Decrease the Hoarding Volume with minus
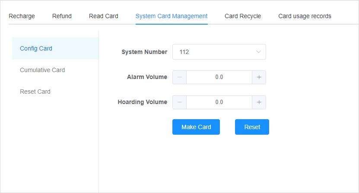This screenshot has height=193, width=359. 180,102
